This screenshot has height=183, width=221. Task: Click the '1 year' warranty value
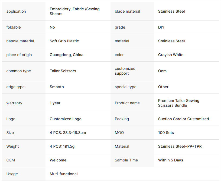tap(55, 103)
